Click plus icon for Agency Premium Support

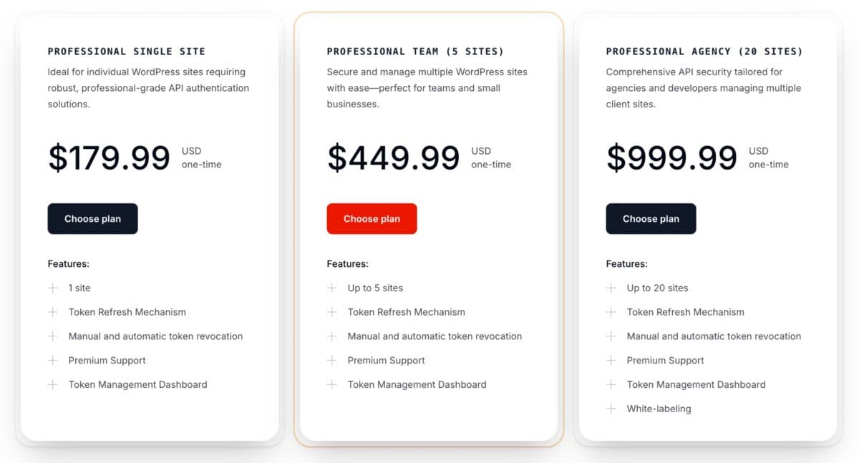click(611, 360)
